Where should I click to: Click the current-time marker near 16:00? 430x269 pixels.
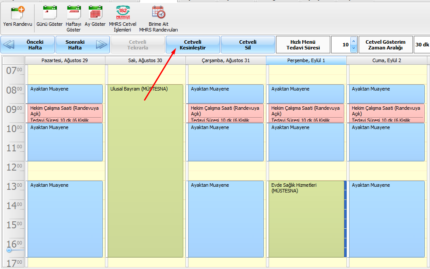[9, 250]
